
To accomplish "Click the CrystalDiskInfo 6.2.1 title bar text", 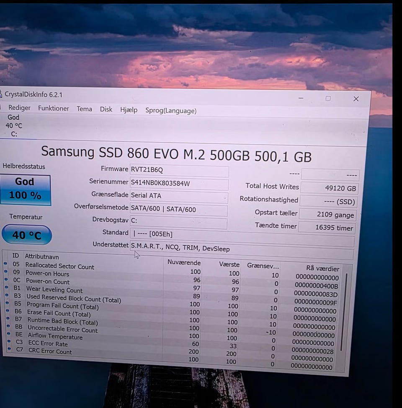I will tap(33, 94).
